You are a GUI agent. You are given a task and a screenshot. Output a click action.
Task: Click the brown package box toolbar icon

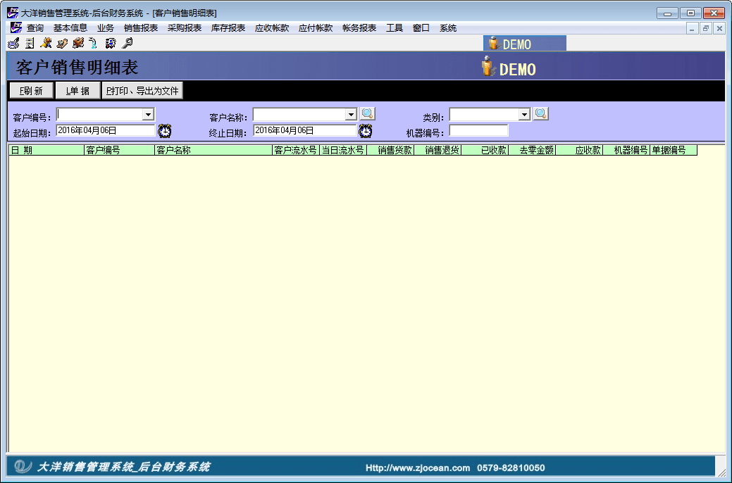[77, 43]
